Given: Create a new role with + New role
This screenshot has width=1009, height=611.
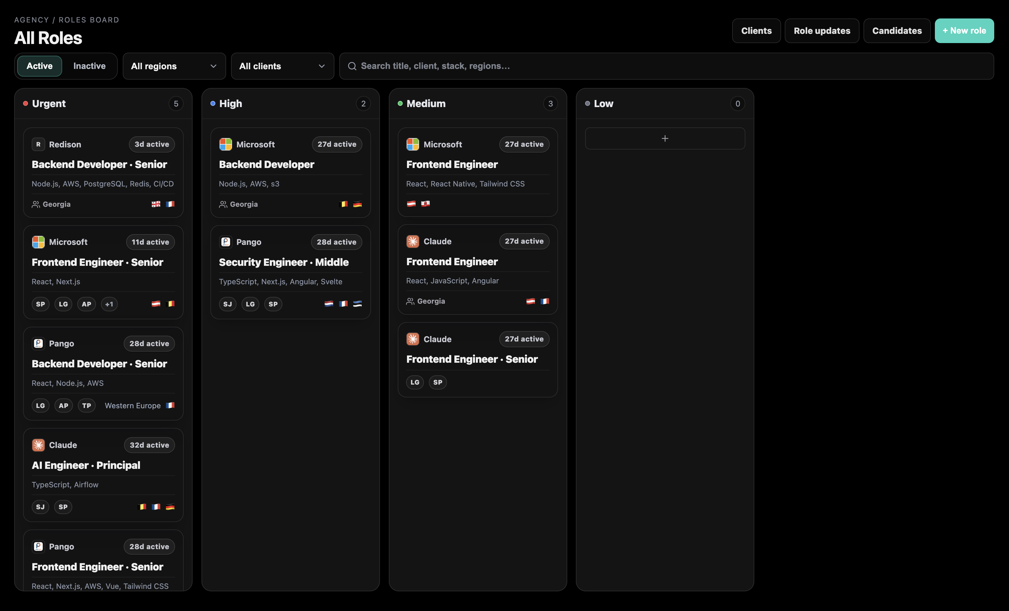Looking at the screenshot, I should click(964, 31).
